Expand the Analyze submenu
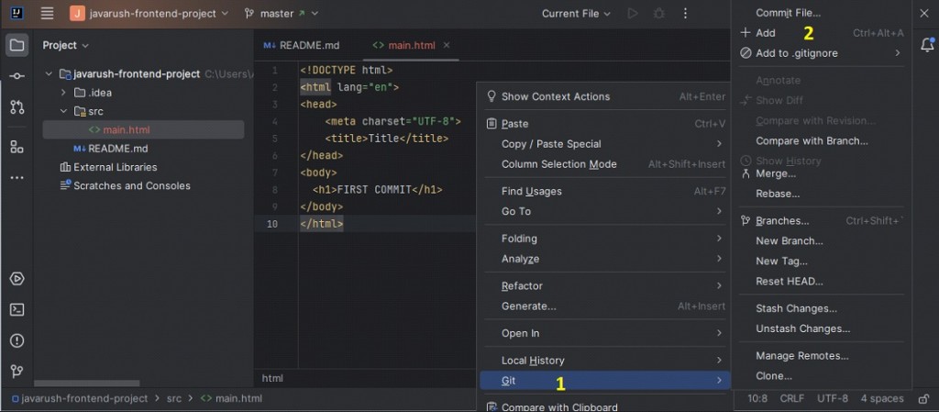The height and width of the screenshot is (412, 939). click(605, 259)
